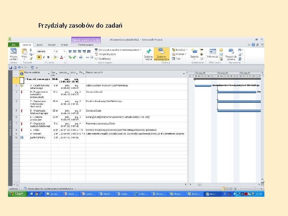288x216 pixels.
Task: Select the Zadanie ribbon tab
Action: pyautogui.click(x=27, y=45)
